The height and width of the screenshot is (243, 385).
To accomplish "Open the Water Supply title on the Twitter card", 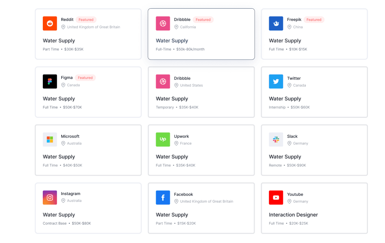I will (x=285, y=99).
